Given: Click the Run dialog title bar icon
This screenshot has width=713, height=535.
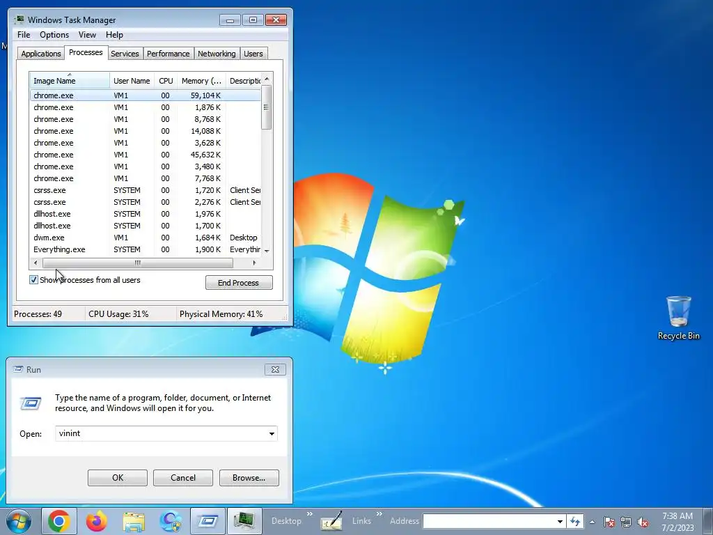Looking at the screenshot, I should click(x=18, y=369).
